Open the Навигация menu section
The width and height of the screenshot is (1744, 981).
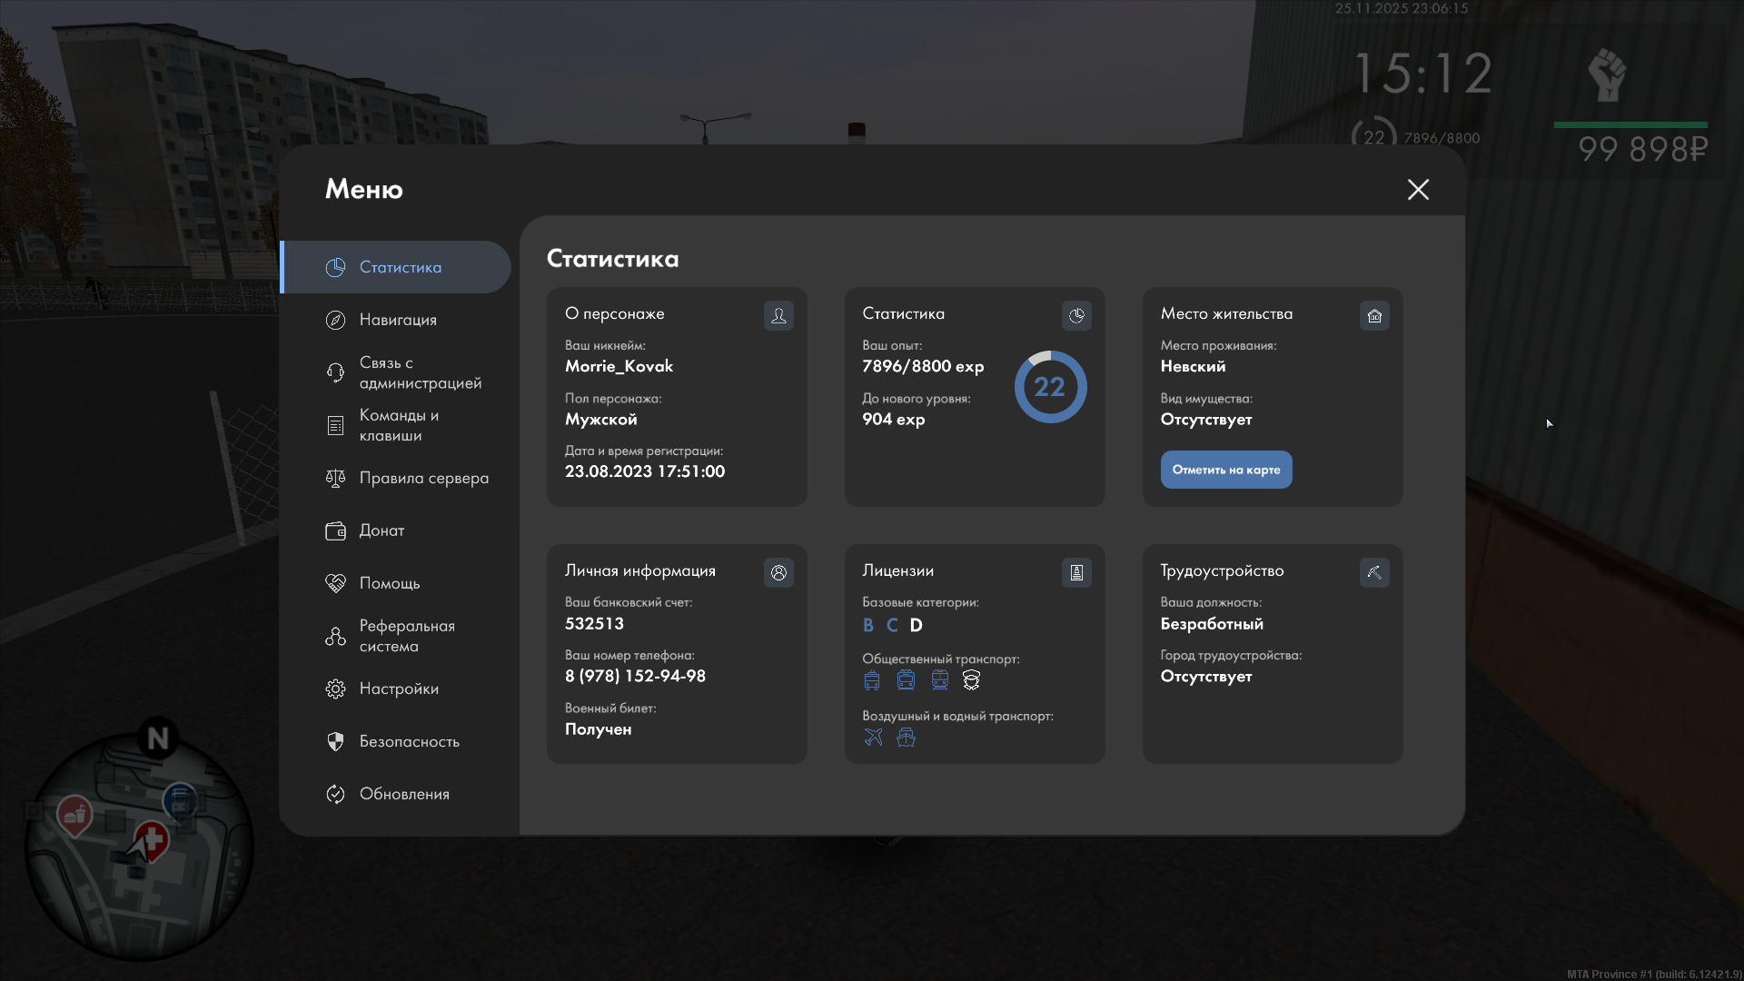pos(397,320)
